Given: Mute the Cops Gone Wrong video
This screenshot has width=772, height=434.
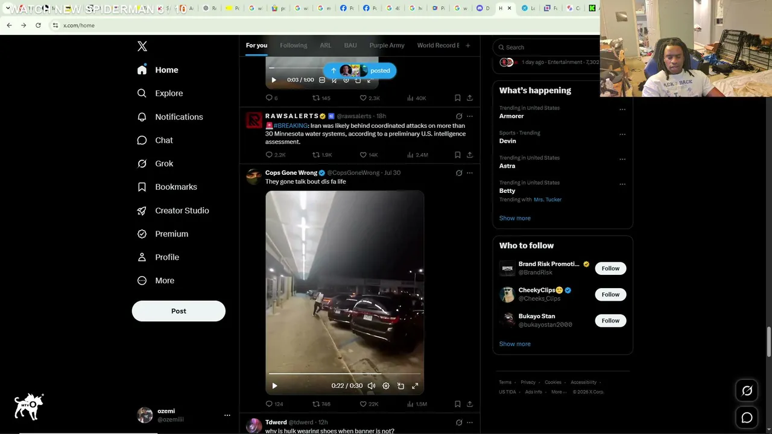Looking at the screenshot, I should [x=372, y=386].
